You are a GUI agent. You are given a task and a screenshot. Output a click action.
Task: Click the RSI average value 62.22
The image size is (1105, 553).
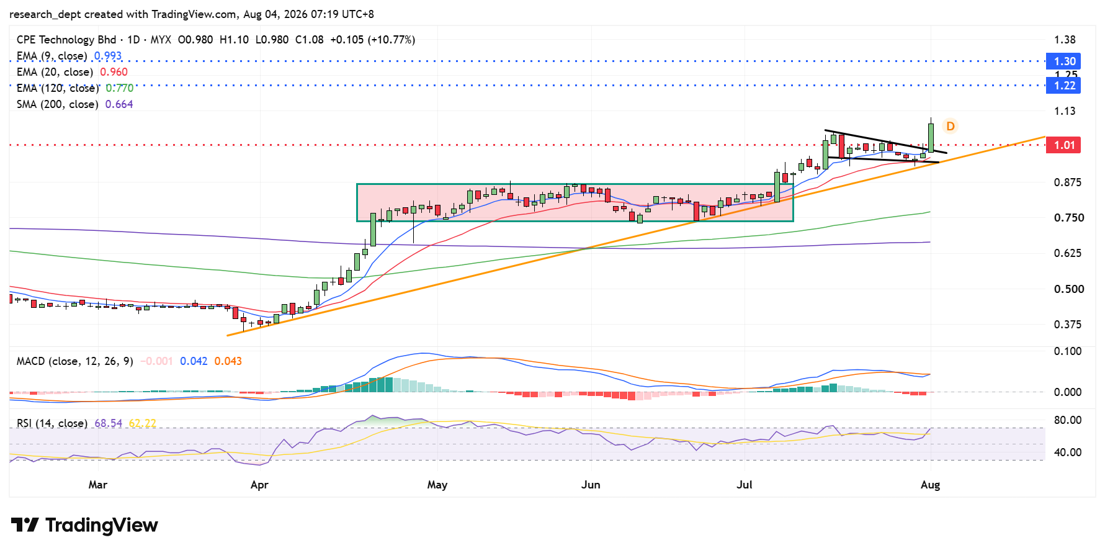tap(142, 423)
